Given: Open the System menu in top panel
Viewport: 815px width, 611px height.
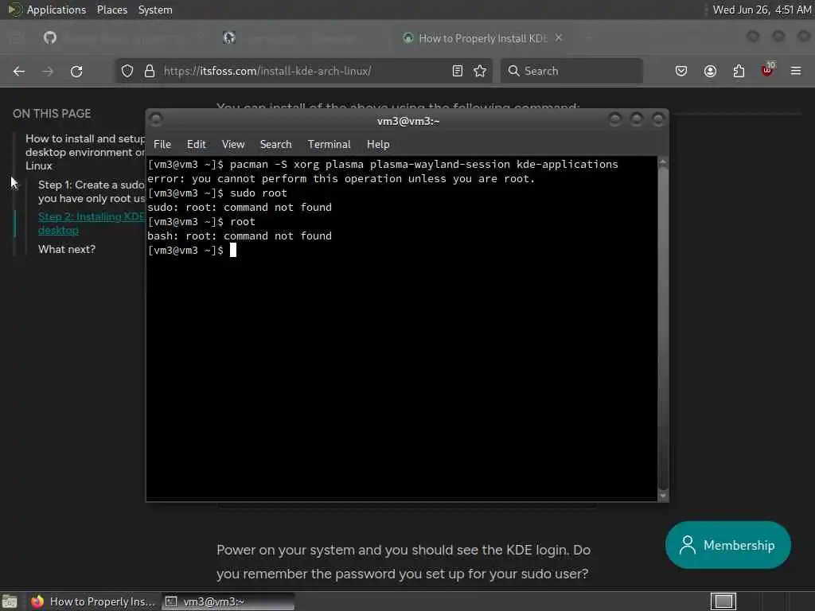Looking at the screenshot, I should 155,10.
